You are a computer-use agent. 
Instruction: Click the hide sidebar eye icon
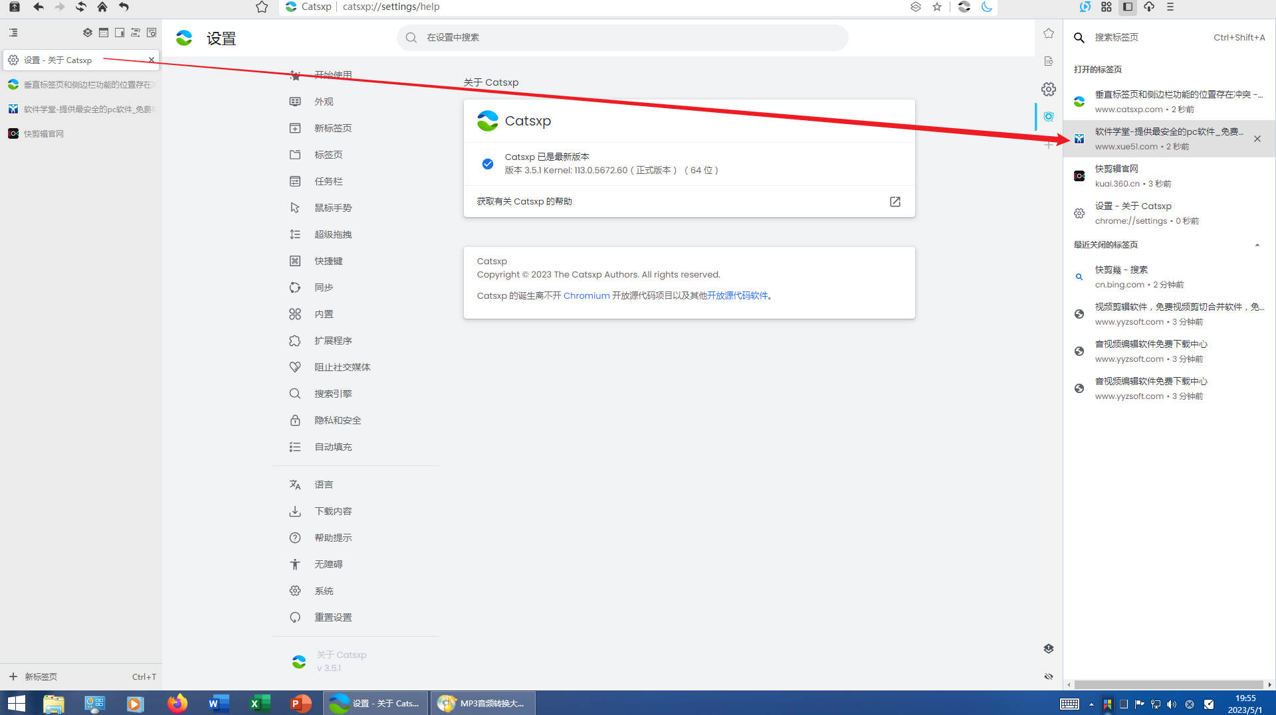tap(1049, 676)
